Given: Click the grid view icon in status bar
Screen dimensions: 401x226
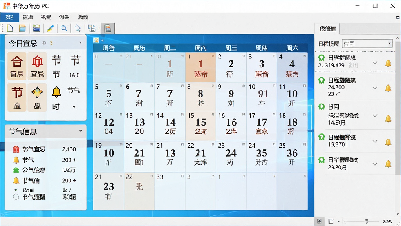Looking at the screenshot, I should pyautogui.click(x=319, y=221).
